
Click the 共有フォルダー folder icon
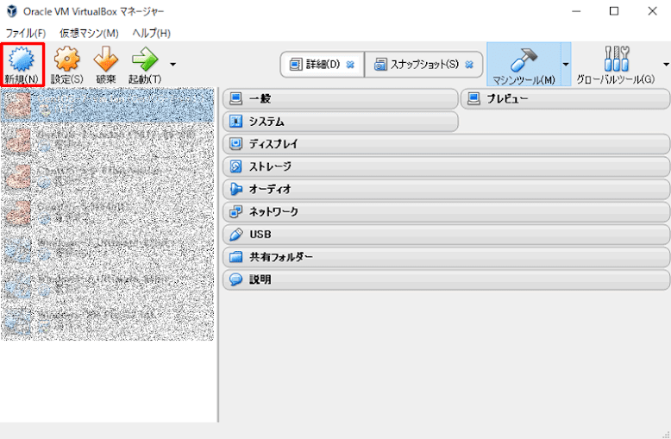click(235, 257)
